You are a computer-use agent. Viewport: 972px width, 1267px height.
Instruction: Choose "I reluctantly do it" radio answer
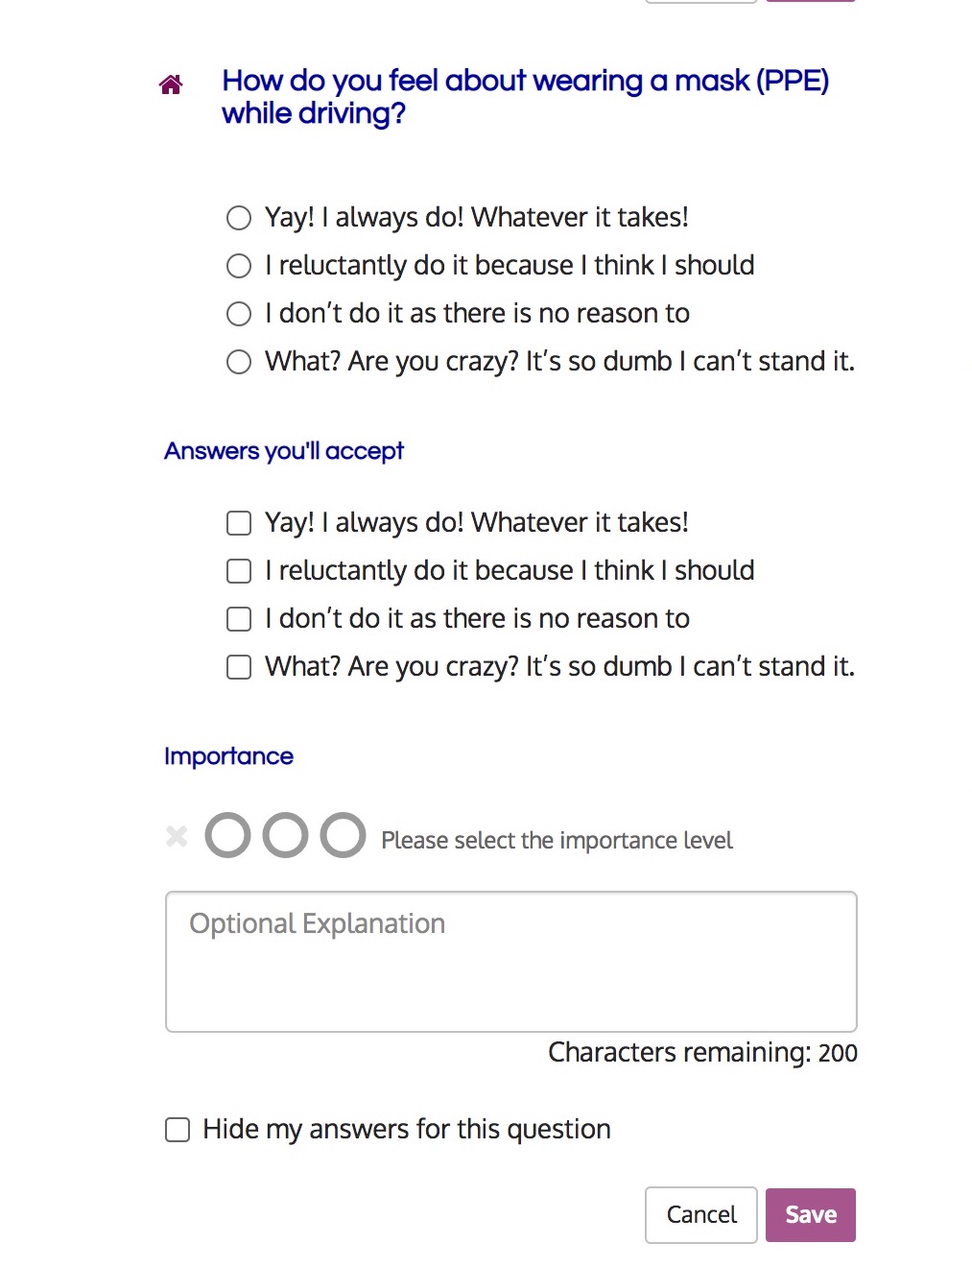tap(239, 266)
